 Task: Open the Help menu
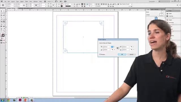pos(40,1)
